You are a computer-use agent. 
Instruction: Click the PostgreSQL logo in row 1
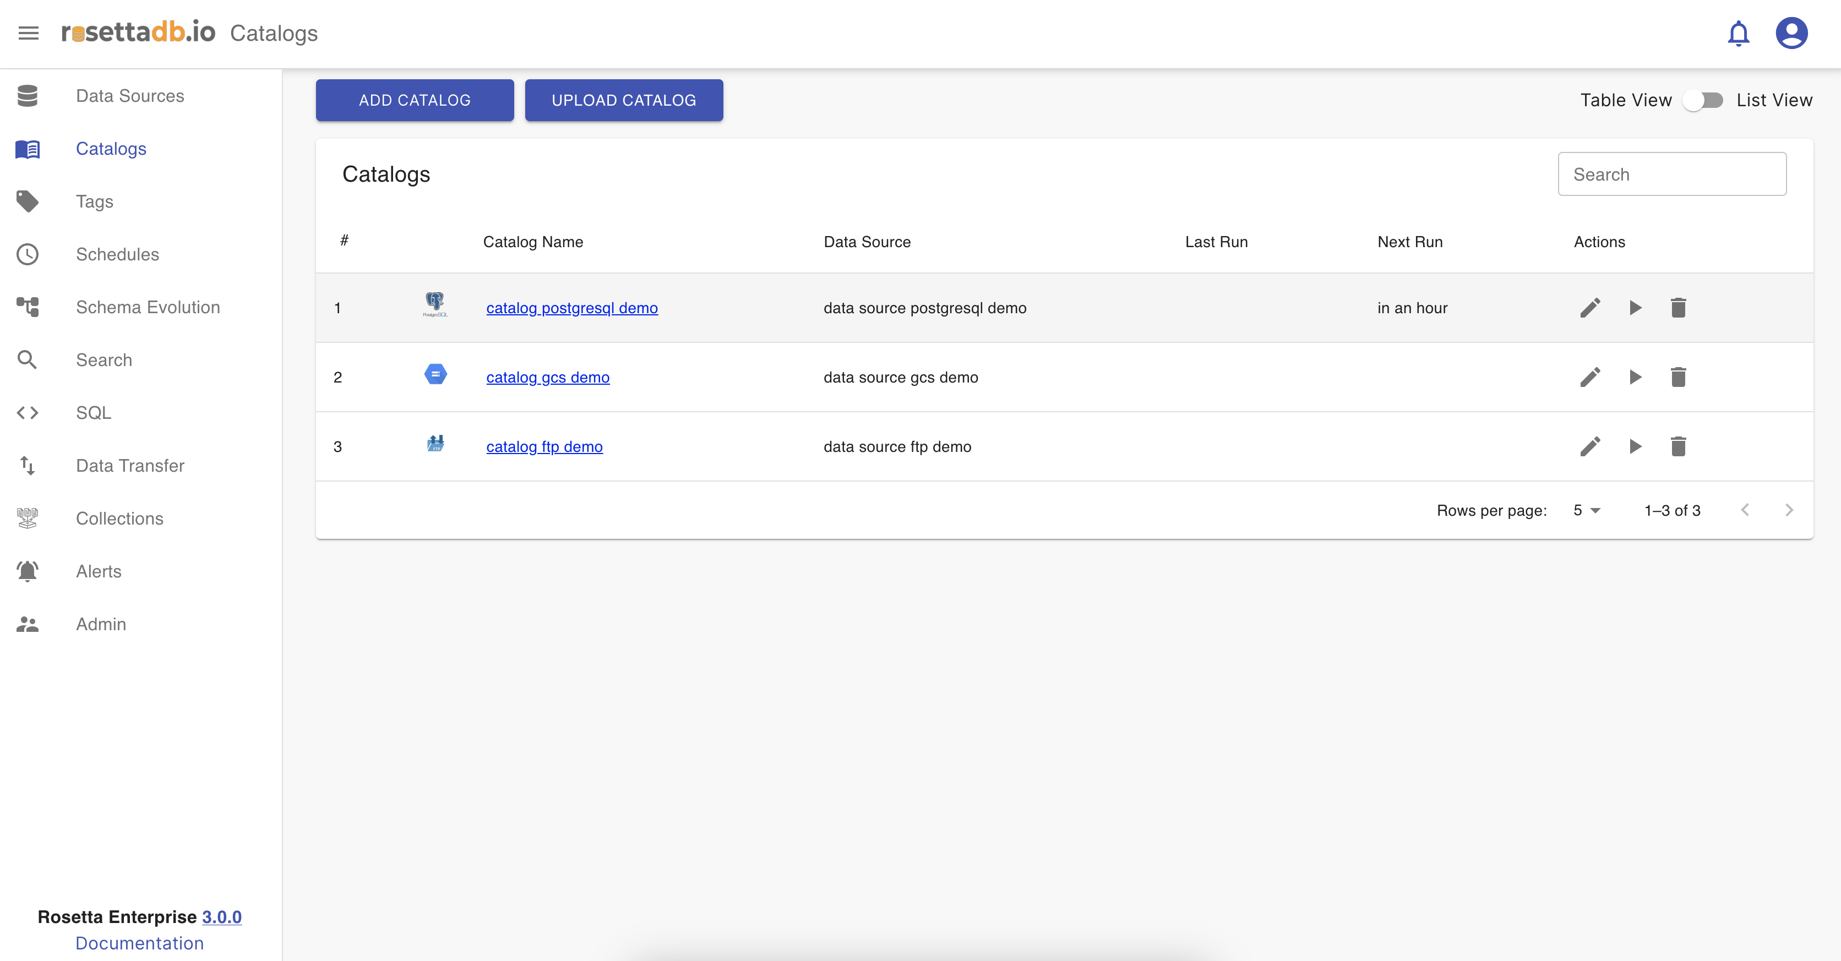[435, 305]
